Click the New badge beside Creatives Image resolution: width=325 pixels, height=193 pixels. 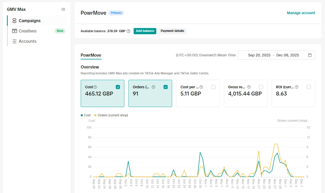pos(60,31)
